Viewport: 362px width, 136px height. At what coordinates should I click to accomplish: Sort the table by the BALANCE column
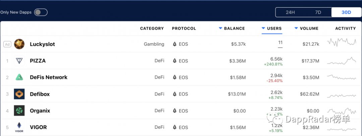(232, 28)
